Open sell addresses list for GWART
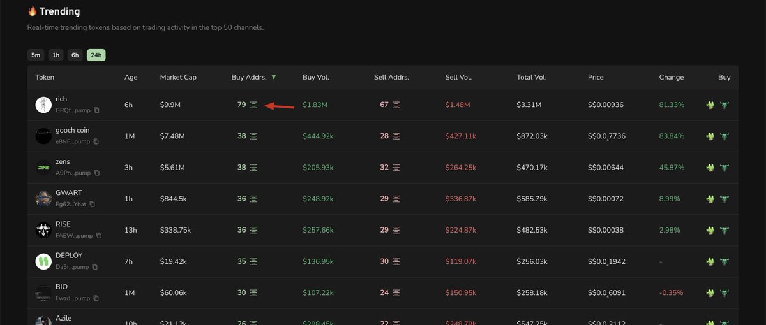This screenshot has height=325, width=766. pyautogui.click(x=396, y=199)
